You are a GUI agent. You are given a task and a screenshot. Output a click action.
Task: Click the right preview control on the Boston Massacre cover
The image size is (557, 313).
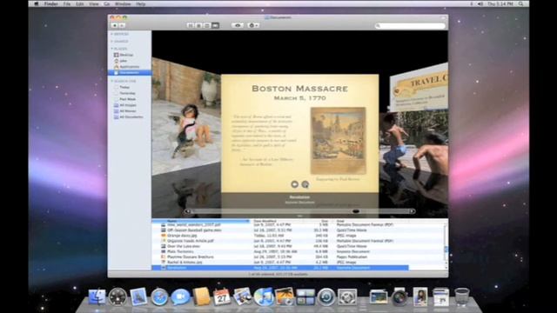point(305,184)
